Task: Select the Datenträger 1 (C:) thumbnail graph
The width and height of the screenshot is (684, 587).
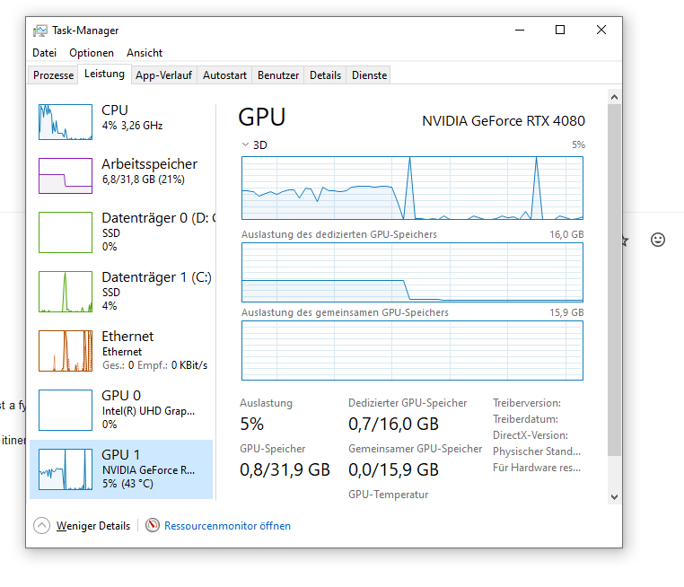Action: click(66, 292)
